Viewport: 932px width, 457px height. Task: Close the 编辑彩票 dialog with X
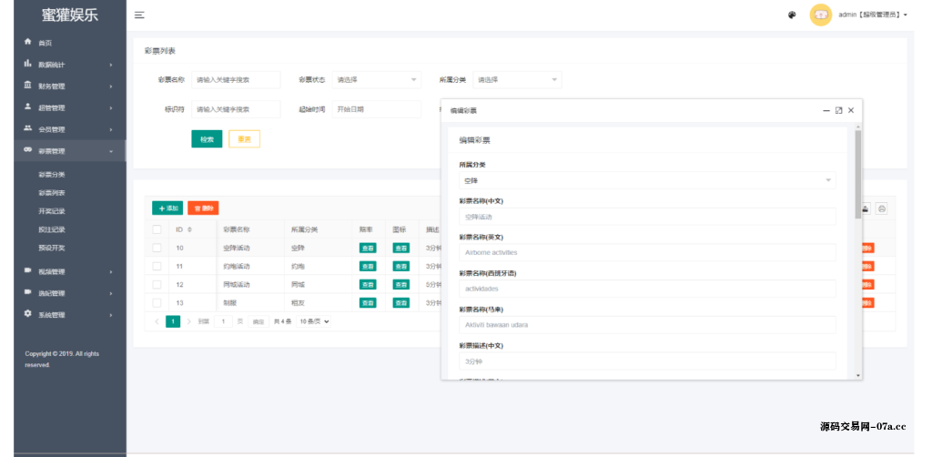(x=851, y=110)
